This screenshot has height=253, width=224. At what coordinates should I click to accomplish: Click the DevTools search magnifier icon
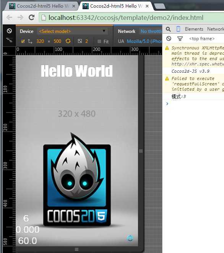tap(168, 29)
